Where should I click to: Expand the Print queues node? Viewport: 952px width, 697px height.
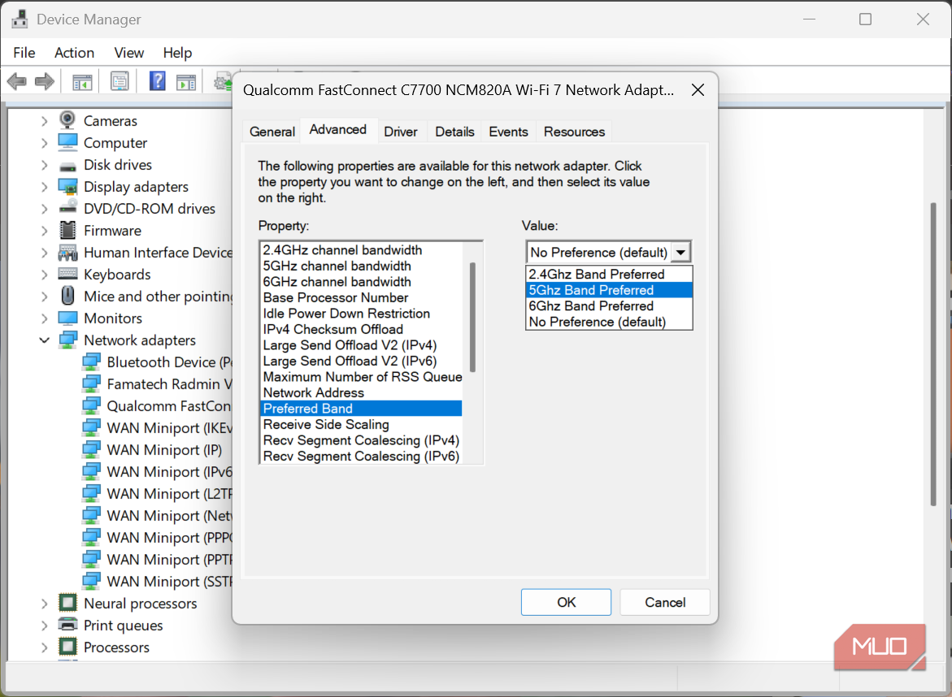pyautogui.click(x=44, y=626)
